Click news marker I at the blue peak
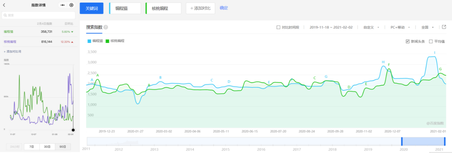Screen dimensions: 452x153 pyautogui.click(x=434, y=53)
